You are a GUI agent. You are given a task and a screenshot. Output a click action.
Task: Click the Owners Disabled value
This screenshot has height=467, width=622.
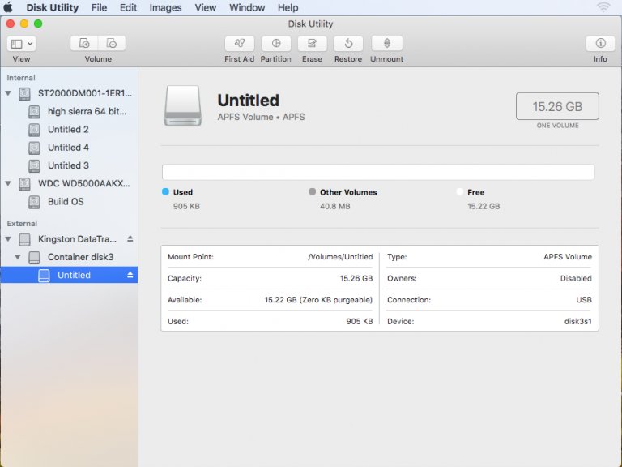576,278
